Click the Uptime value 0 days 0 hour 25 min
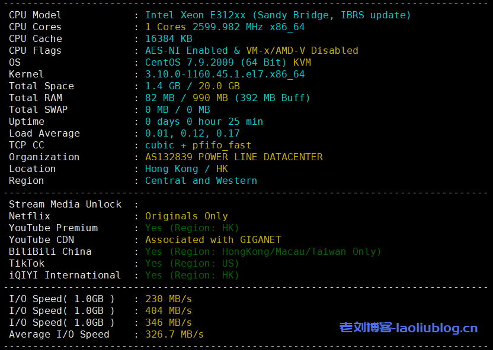The image size is (493, 350). (204, 122)
